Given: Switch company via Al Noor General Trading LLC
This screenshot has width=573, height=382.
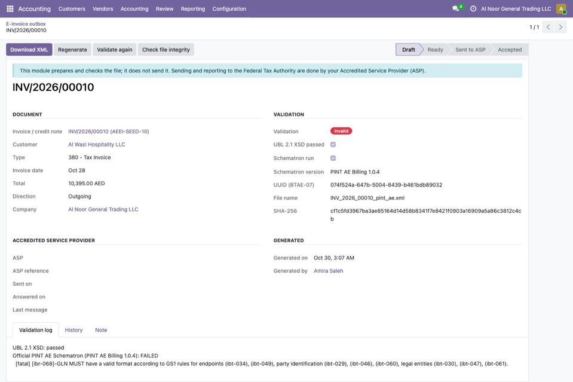Looking at the screenshot, I should point(516,9).
